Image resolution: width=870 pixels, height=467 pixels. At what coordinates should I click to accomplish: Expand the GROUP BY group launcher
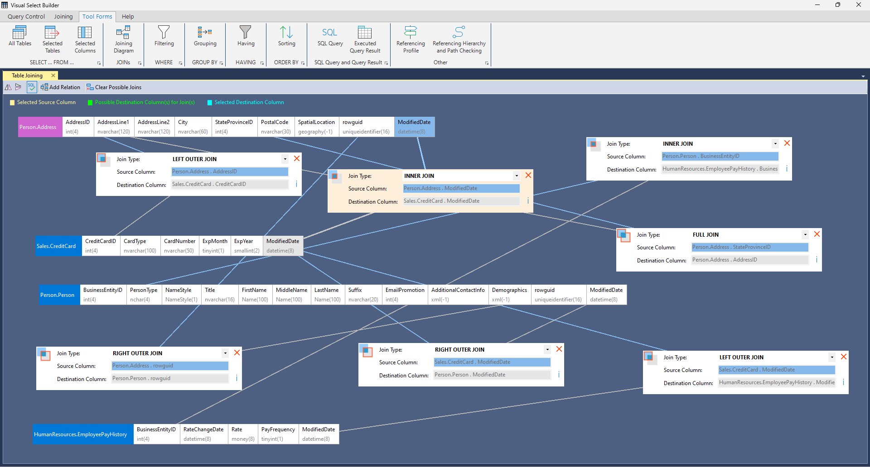(x=221, y=63)
